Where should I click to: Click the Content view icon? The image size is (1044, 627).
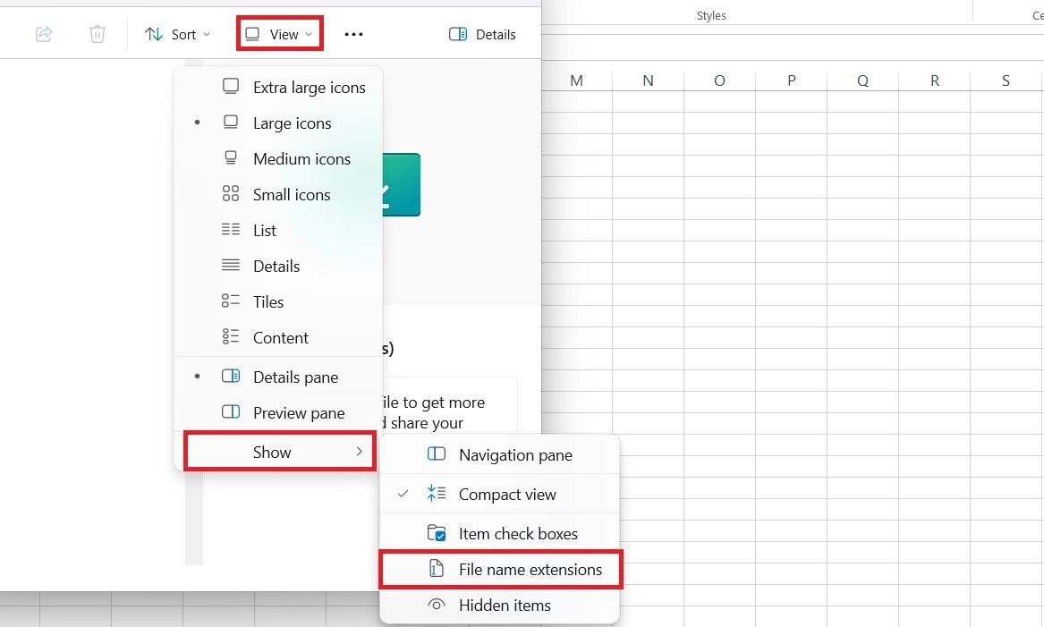(x=231, y=337)
